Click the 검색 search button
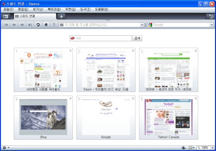Screen dimensions: 216x151 click(137, 38)
